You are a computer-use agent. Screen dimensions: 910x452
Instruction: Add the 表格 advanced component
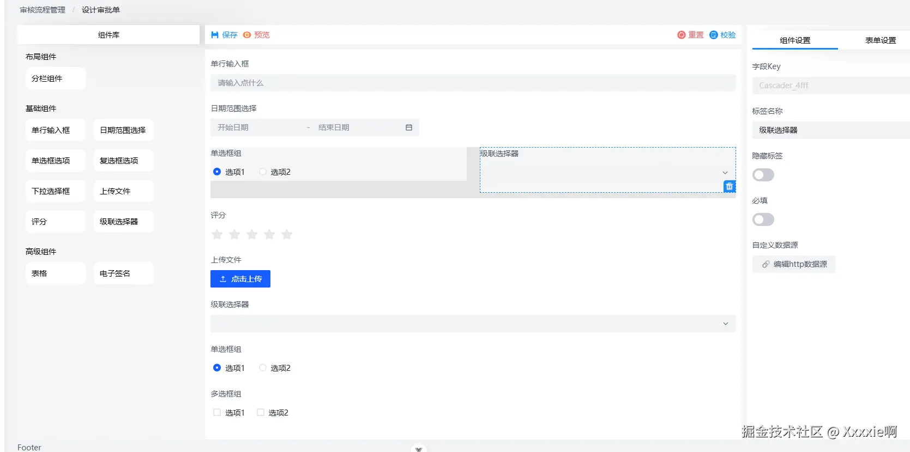coord(56,273)
